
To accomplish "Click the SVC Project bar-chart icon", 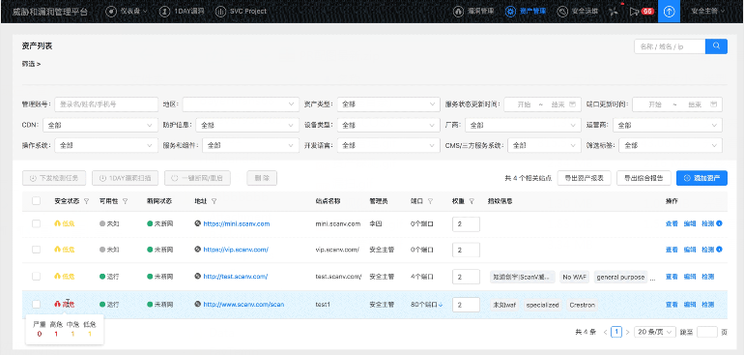I will 220,11.
